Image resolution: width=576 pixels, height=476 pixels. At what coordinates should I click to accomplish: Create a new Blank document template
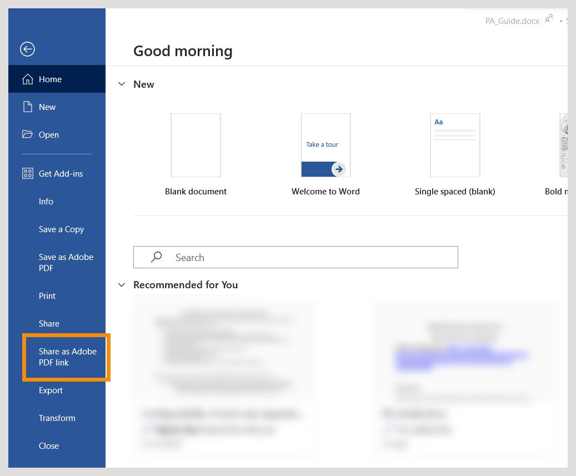point(196,145)
